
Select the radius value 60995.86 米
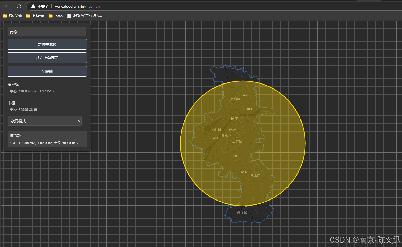tap(28, 110)
